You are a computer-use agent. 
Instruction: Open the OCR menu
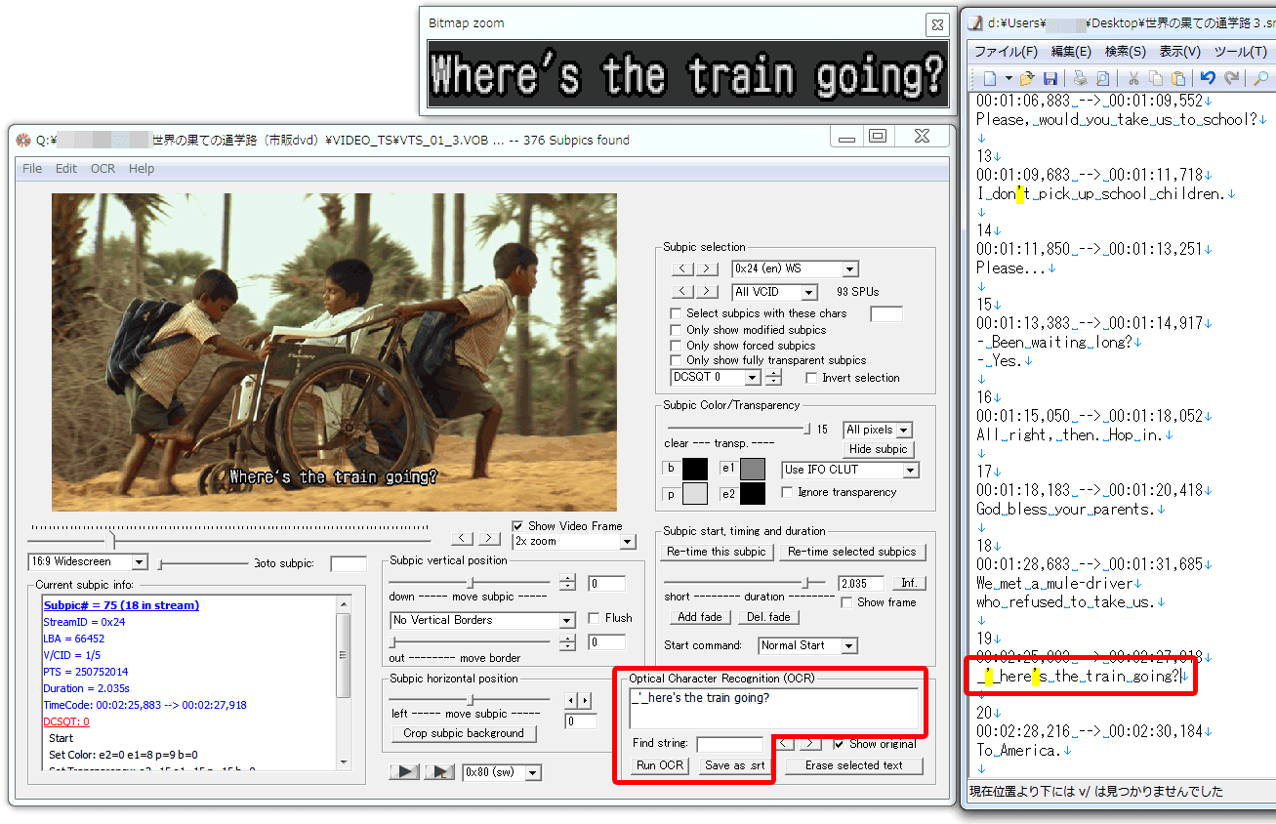[x=103, y=169]
